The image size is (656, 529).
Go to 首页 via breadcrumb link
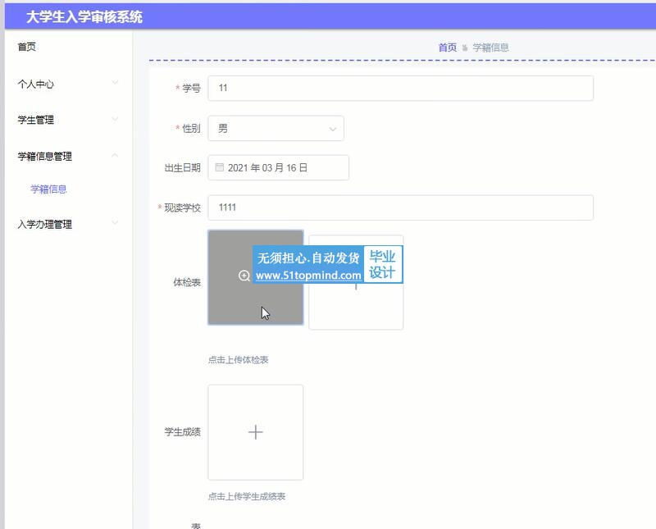[447, 48]
